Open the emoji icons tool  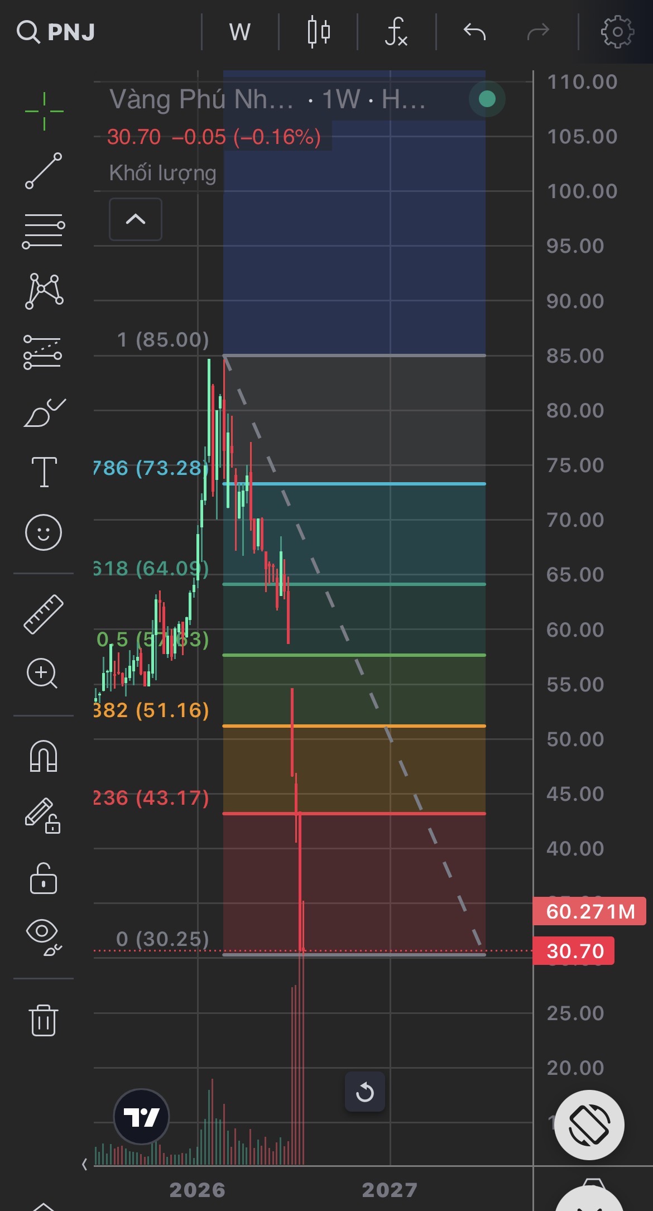(44, 532)
